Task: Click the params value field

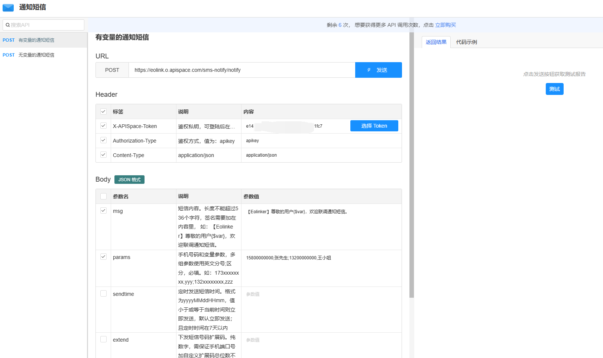Action: coord(321,258)
